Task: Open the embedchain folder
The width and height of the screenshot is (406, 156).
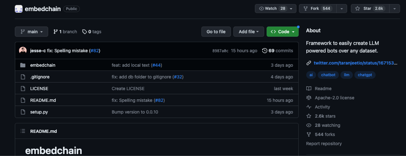Action: [x=43, y=65]
